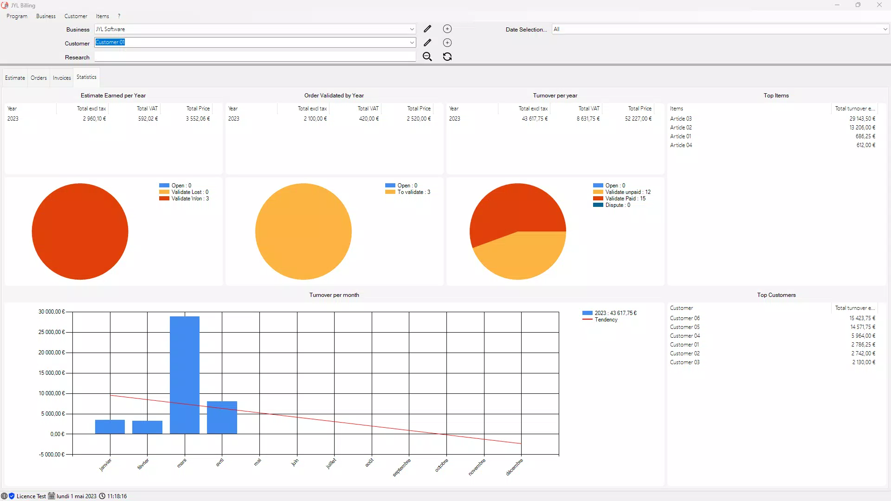891x501 pixels.
Task: Click the research magnifier icon
Action: pyautogui.click(x=427, y=57)
